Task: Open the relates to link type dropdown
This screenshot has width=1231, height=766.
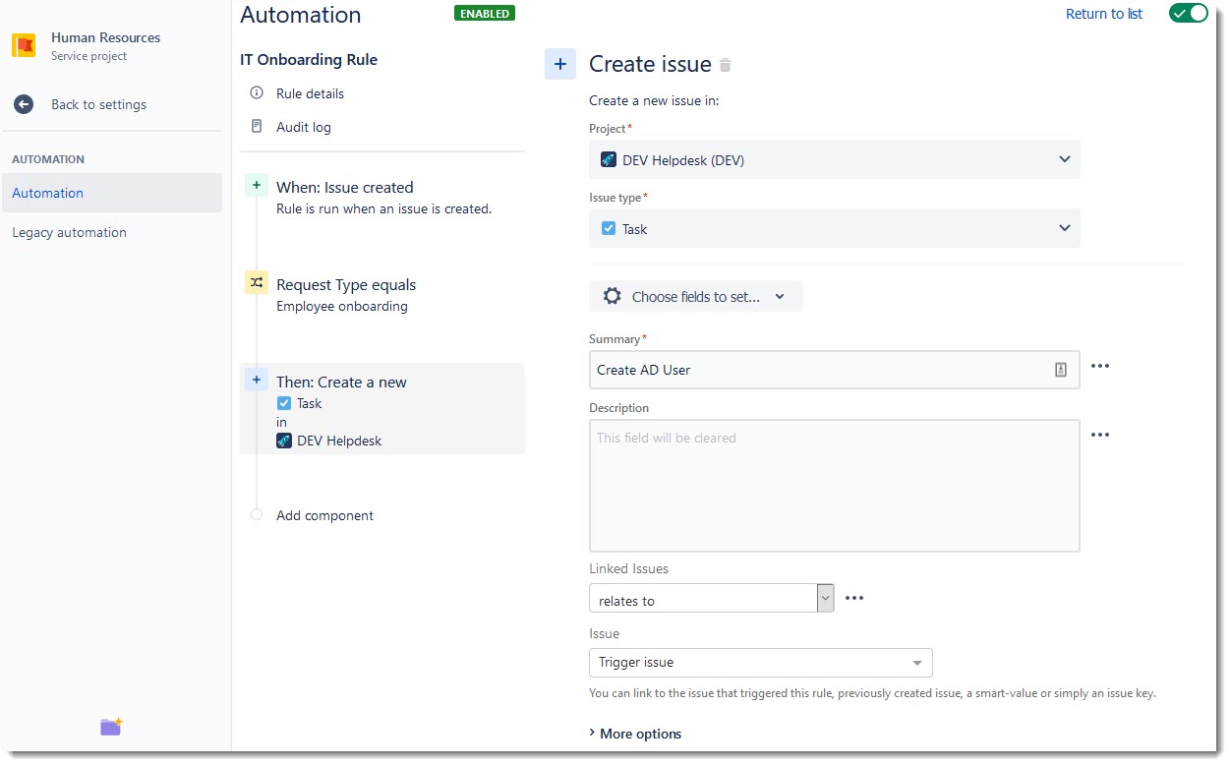Action: click(711, 598)
